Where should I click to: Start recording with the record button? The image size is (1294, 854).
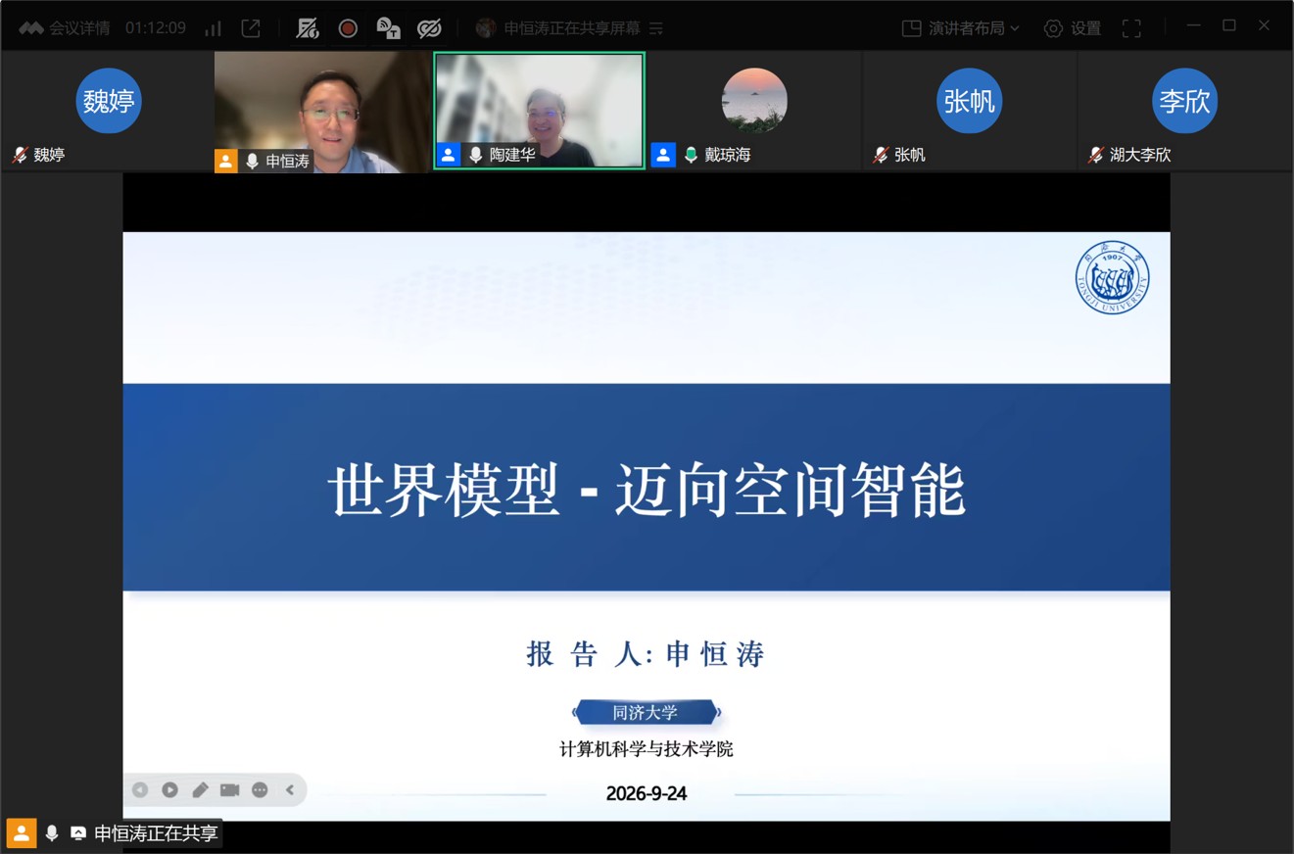point(348,28)
